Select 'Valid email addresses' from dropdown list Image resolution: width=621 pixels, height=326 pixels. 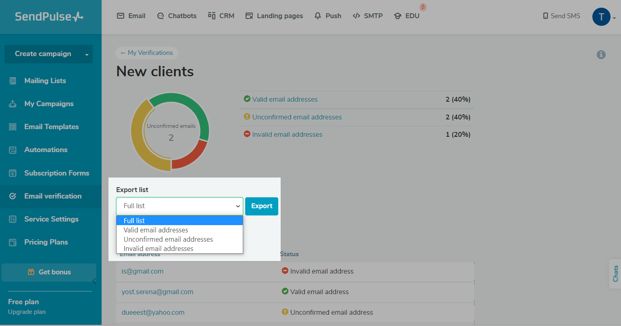(156, 230)
